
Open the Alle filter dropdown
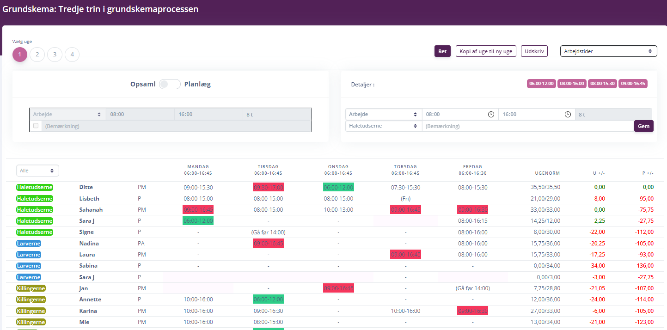pos(37,171)
